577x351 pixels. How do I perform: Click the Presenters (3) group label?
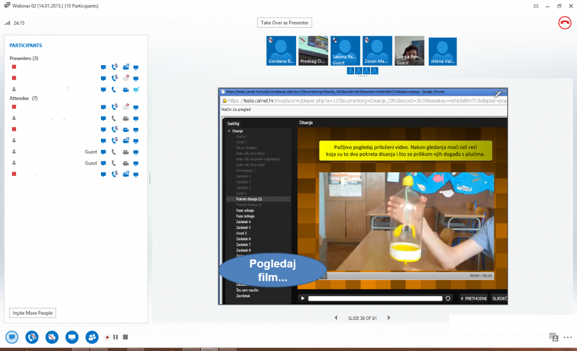pos(24,58)
